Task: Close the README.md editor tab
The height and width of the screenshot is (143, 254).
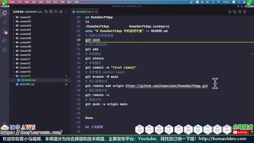Action: pyautogui.click(x=96, y=12)
